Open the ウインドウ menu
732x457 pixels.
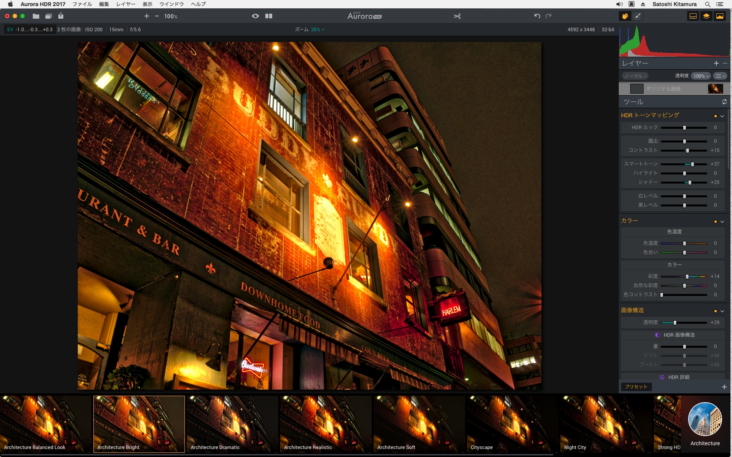pos(171,4)
